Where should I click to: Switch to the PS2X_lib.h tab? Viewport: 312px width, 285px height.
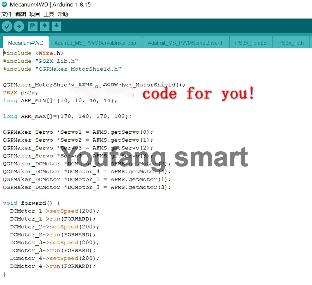click(291, 43)
